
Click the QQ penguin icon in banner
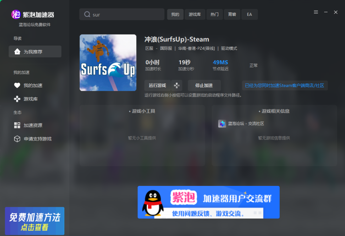pyautogui.click(x=153, y=203)
